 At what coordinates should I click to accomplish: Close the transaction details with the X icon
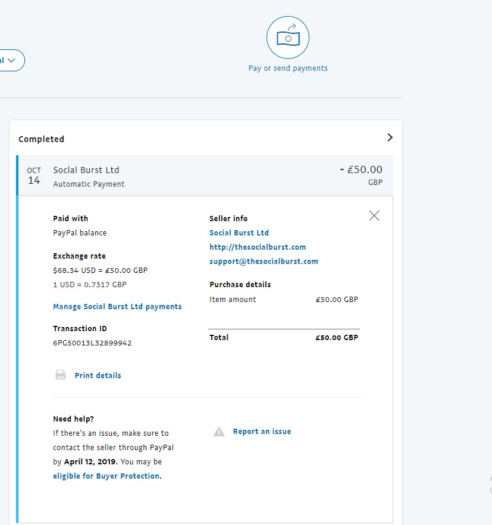374,215
